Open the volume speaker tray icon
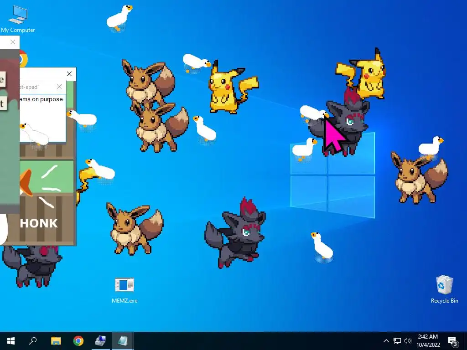 coord(408,341)
